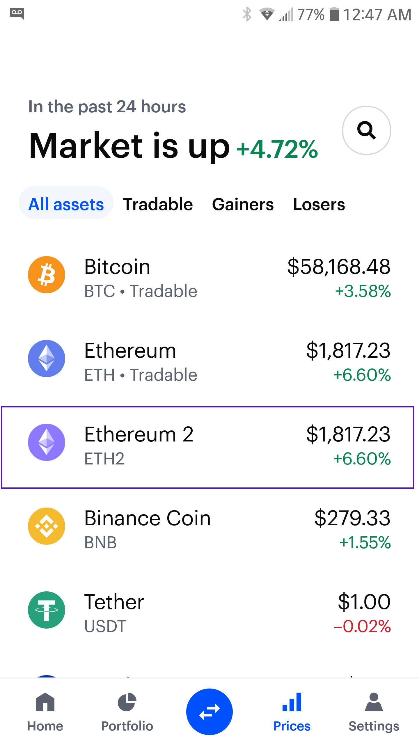
Task: Open the Ethereum 2 ETH2 listing
Action: [207, 447]
